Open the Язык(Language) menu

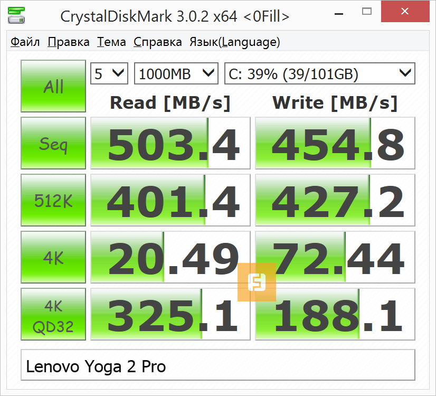tap(235, 42)
